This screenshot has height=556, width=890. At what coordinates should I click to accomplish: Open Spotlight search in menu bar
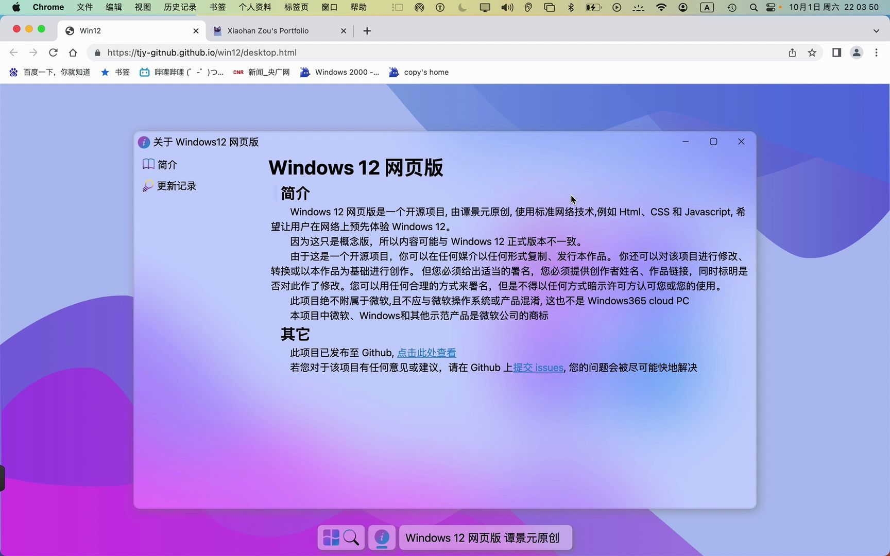[x=754, y=7]
